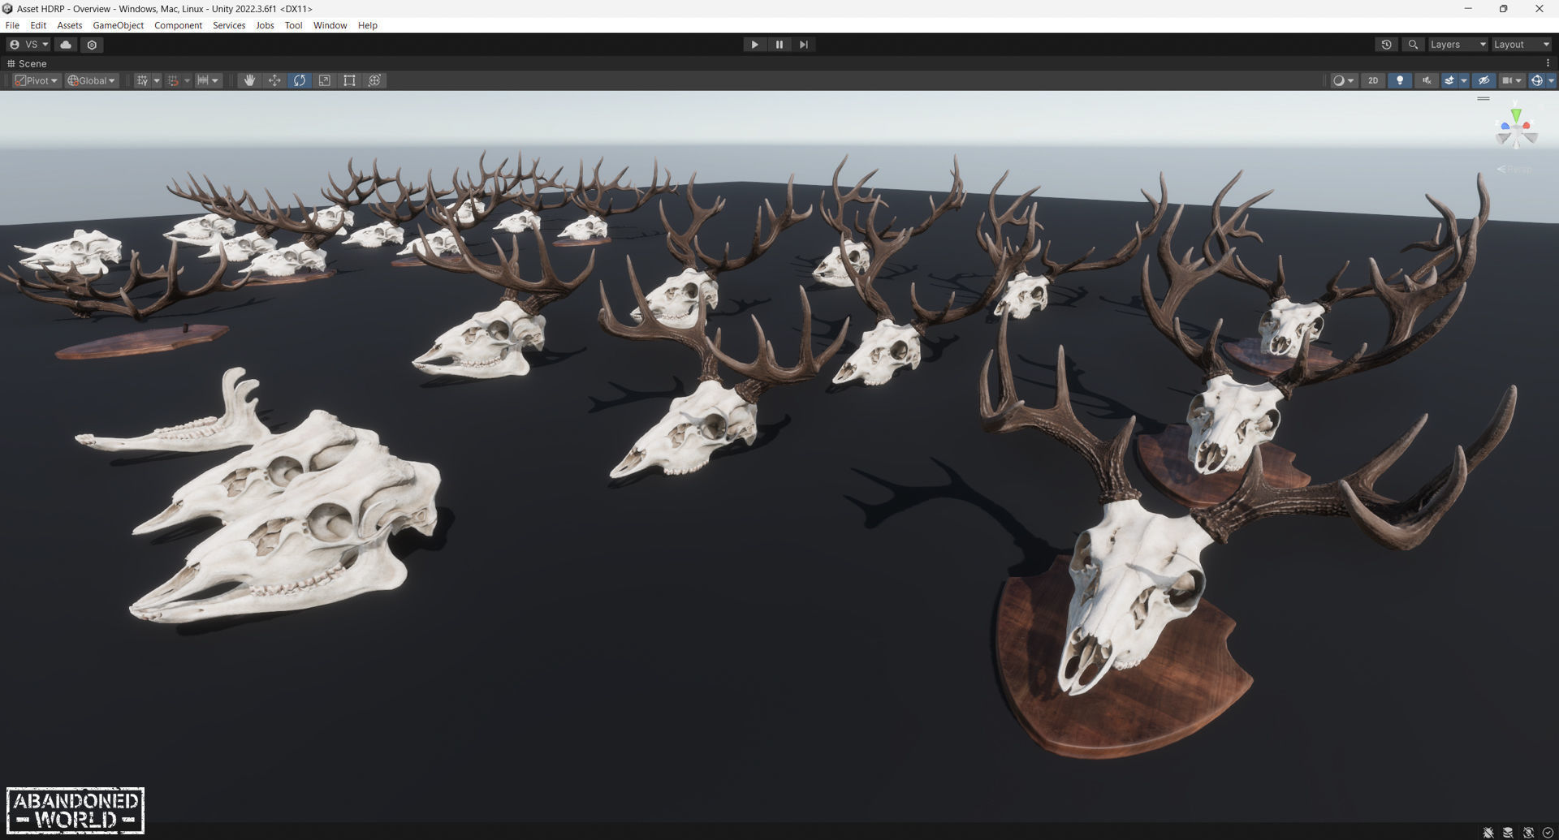
Task: Click cache server icon in status bar
Action: [1508, 832]
